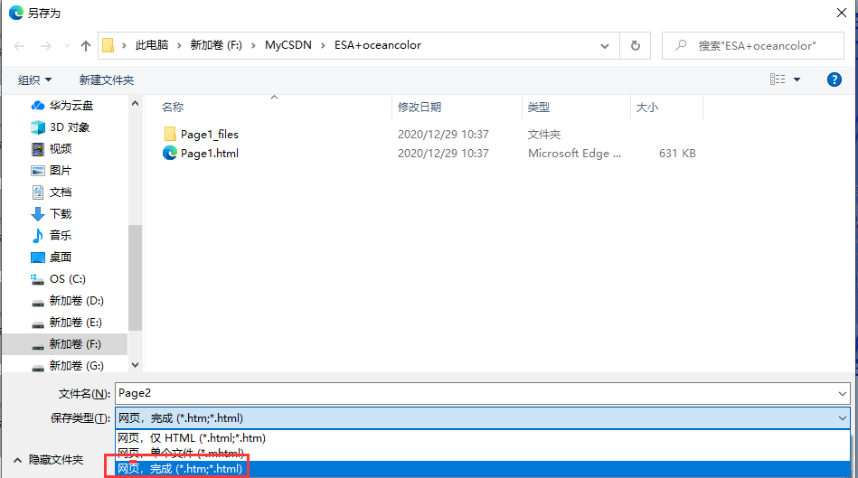Viewport: 858px width, 478px height.
Task: Open 桌面 in the sidebar
Action: pyautogui.click(x=61, y=257)
